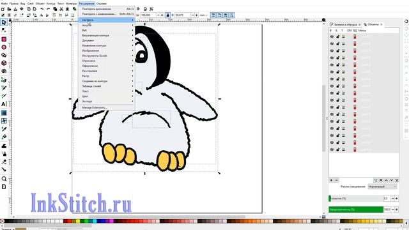Hide the bottommost object via its eye icon

tap(332, 149)
